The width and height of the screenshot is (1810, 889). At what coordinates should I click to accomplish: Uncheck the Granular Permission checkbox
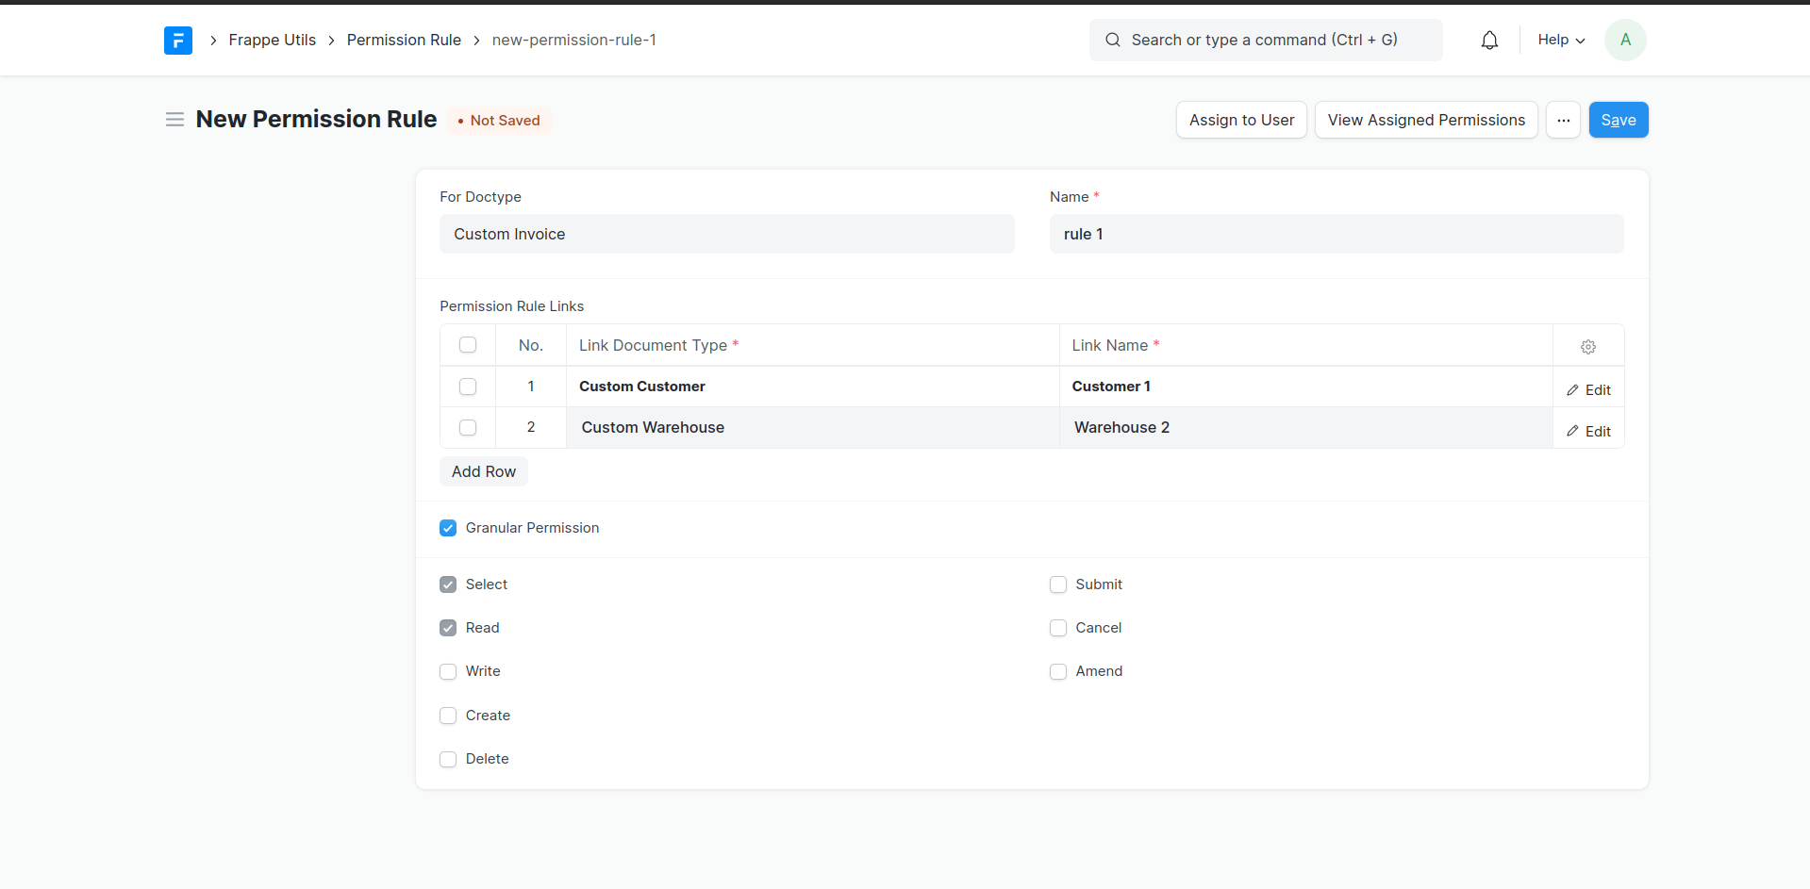(x=448, y=528)
